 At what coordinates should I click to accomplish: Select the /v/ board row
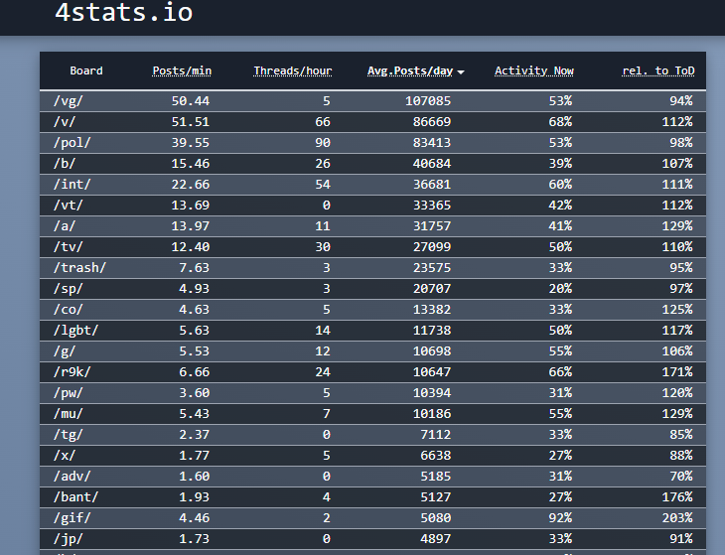pos(372,121)
